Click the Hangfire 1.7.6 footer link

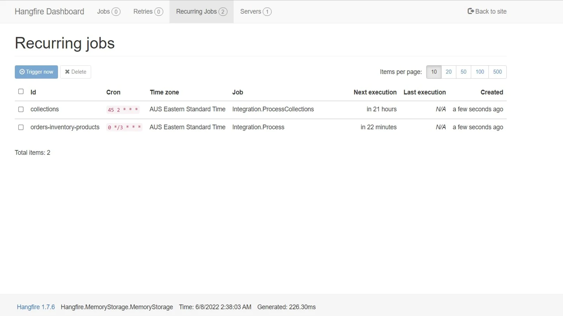(36, 307)
